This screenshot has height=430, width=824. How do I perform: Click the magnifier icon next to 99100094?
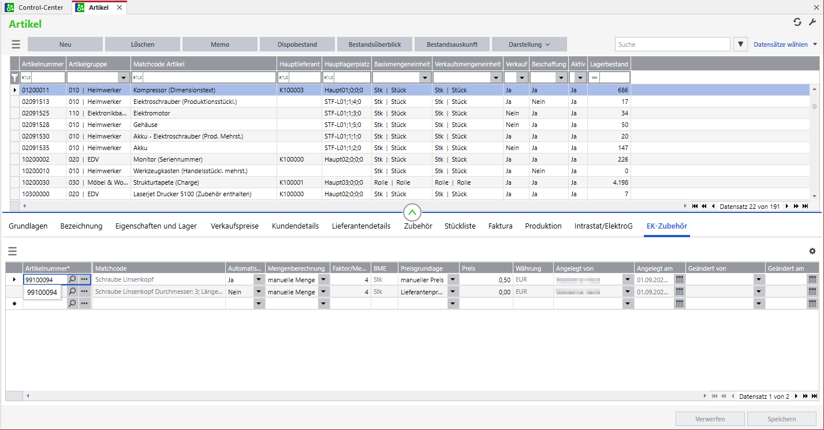pyautogui.click(x=73, y=279)
